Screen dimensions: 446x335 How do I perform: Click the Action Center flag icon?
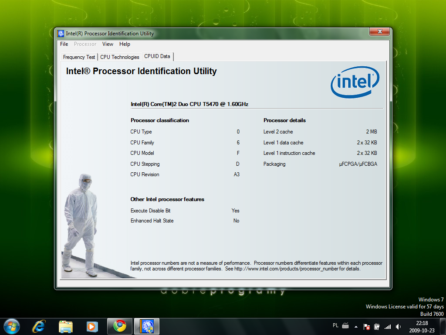367,326
